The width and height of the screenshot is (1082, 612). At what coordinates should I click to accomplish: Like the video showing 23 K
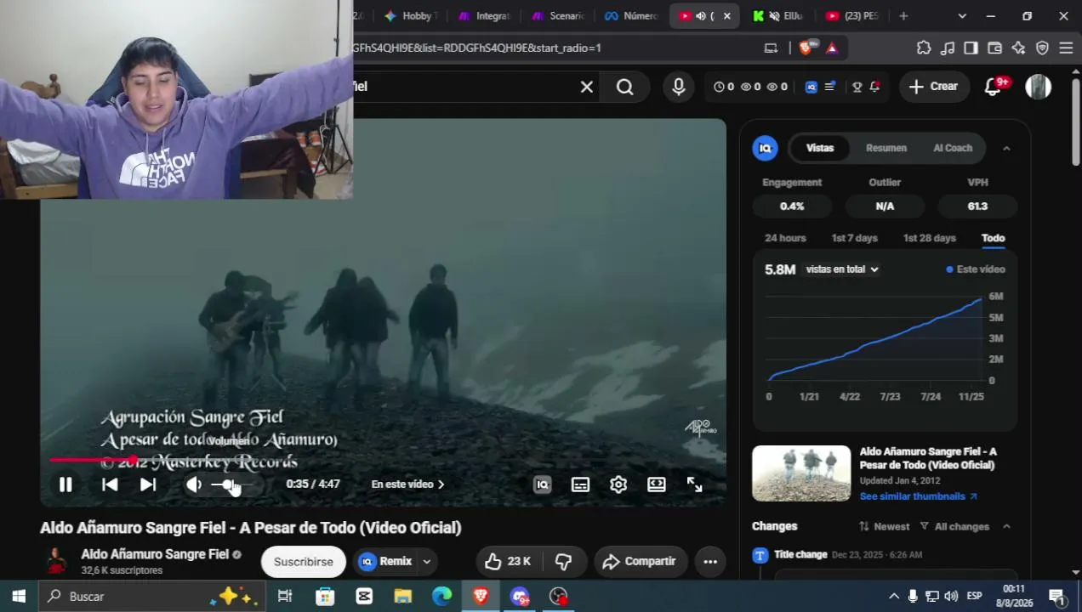coord(508,562)
